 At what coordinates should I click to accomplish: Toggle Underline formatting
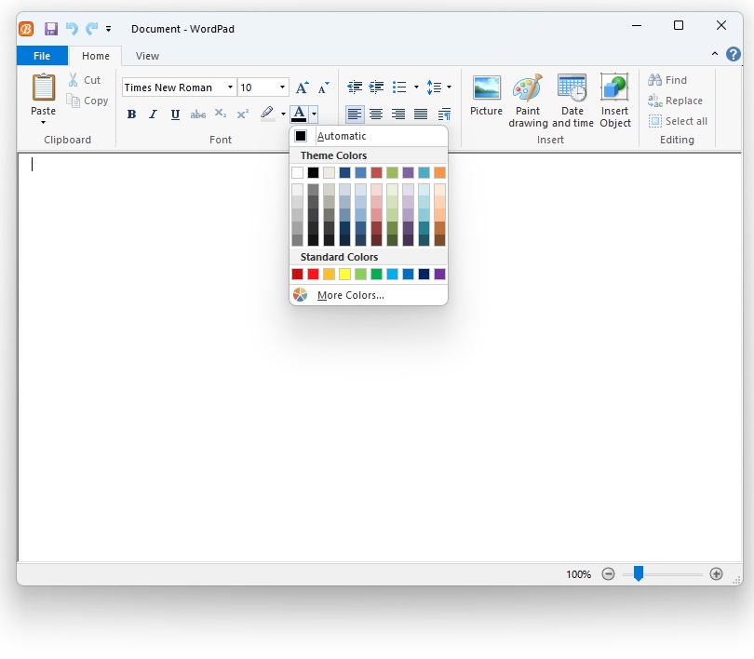[175, 114]
